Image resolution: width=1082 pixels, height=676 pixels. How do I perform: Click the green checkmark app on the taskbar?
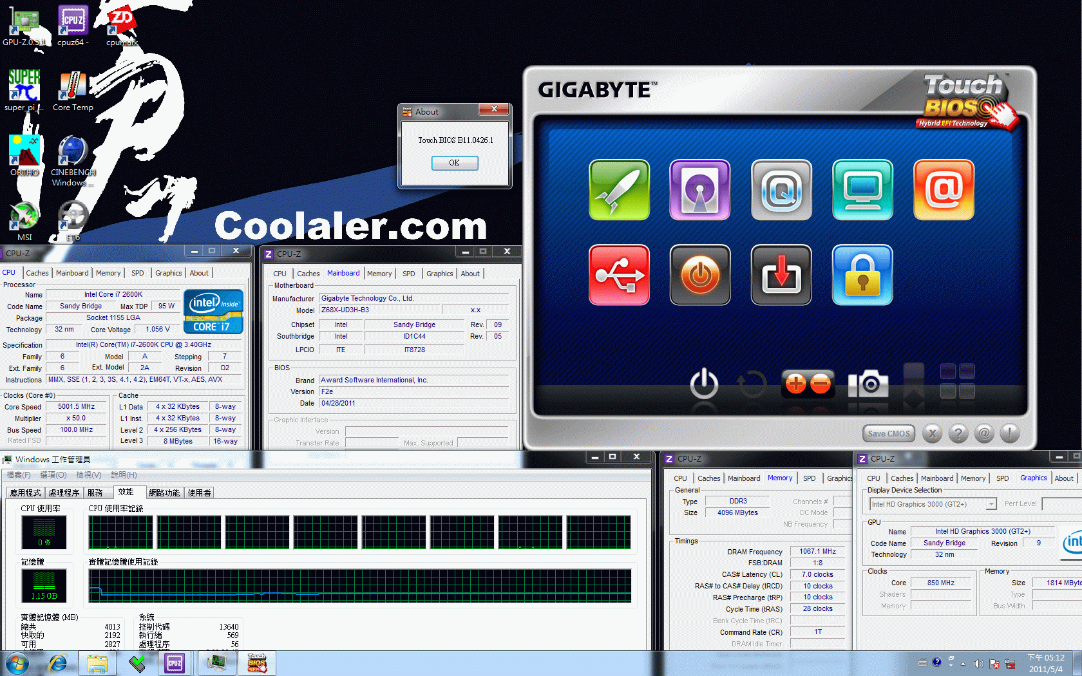click(137, 663)
